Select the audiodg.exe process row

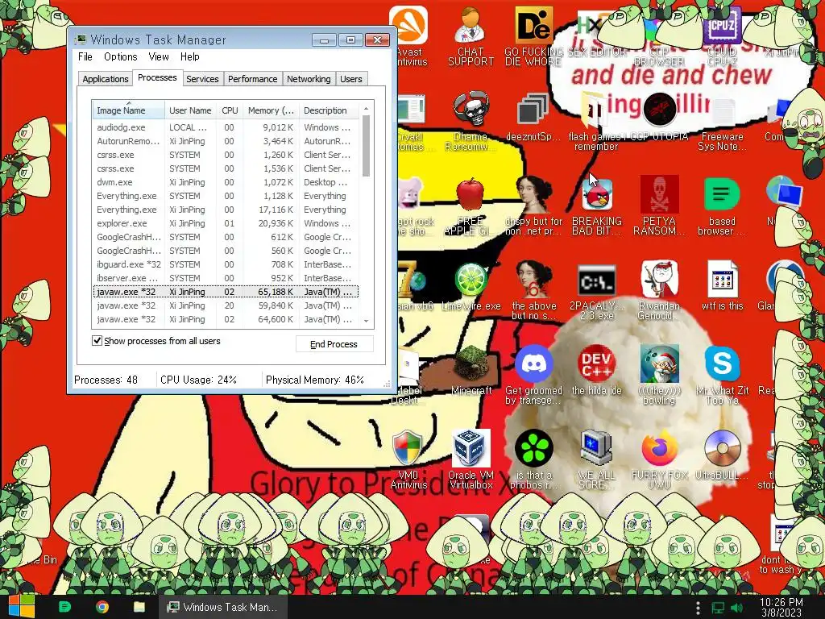(226, 127)
